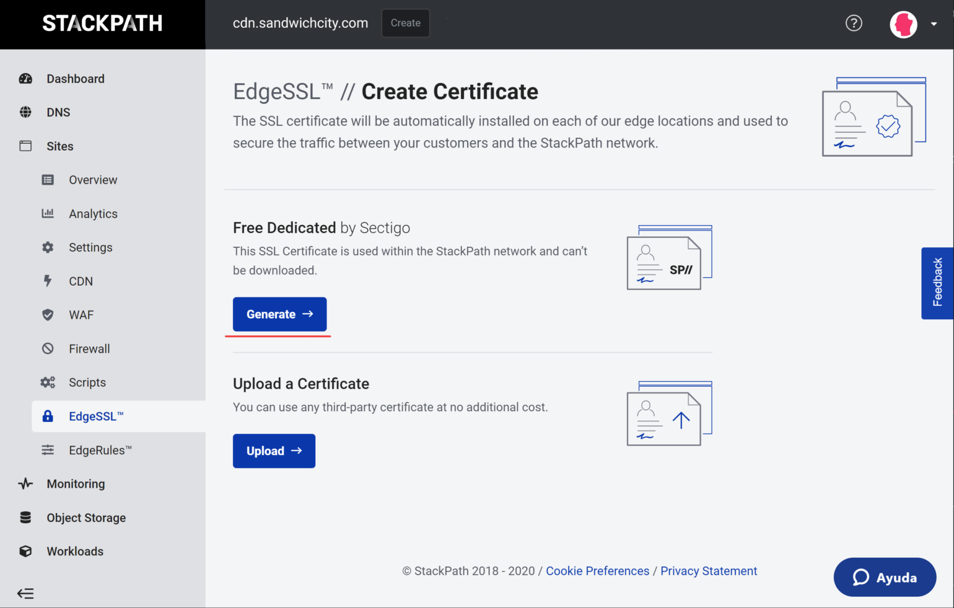
Task: Click the CDN lightning bolt icon
Action: (48, 281)
